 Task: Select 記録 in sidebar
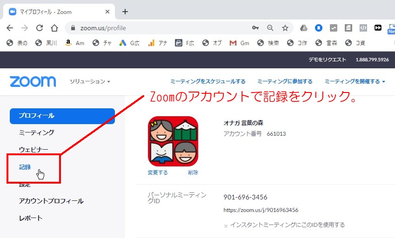25,167
